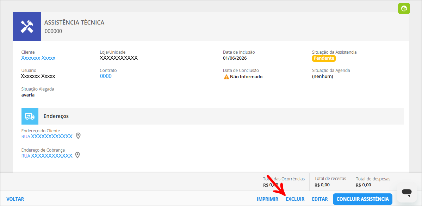Image resolution: width=422 pixels, height=206 pixels.
Task: Click the Total de receitas R$ 0,00 value
Action: pos(322,185)
